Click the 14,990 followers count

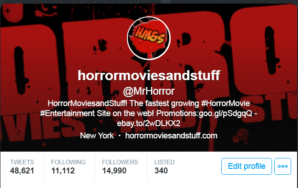114,171
